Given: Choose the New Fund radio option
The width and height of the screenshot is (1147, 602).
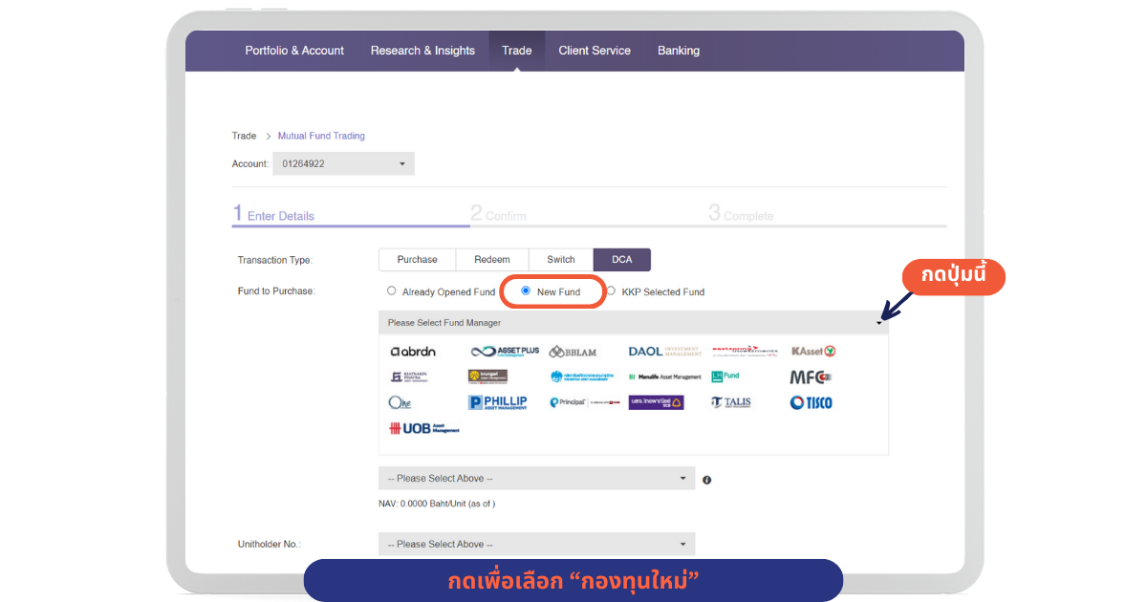Looking at the screenshot, I should pos(526,291).
